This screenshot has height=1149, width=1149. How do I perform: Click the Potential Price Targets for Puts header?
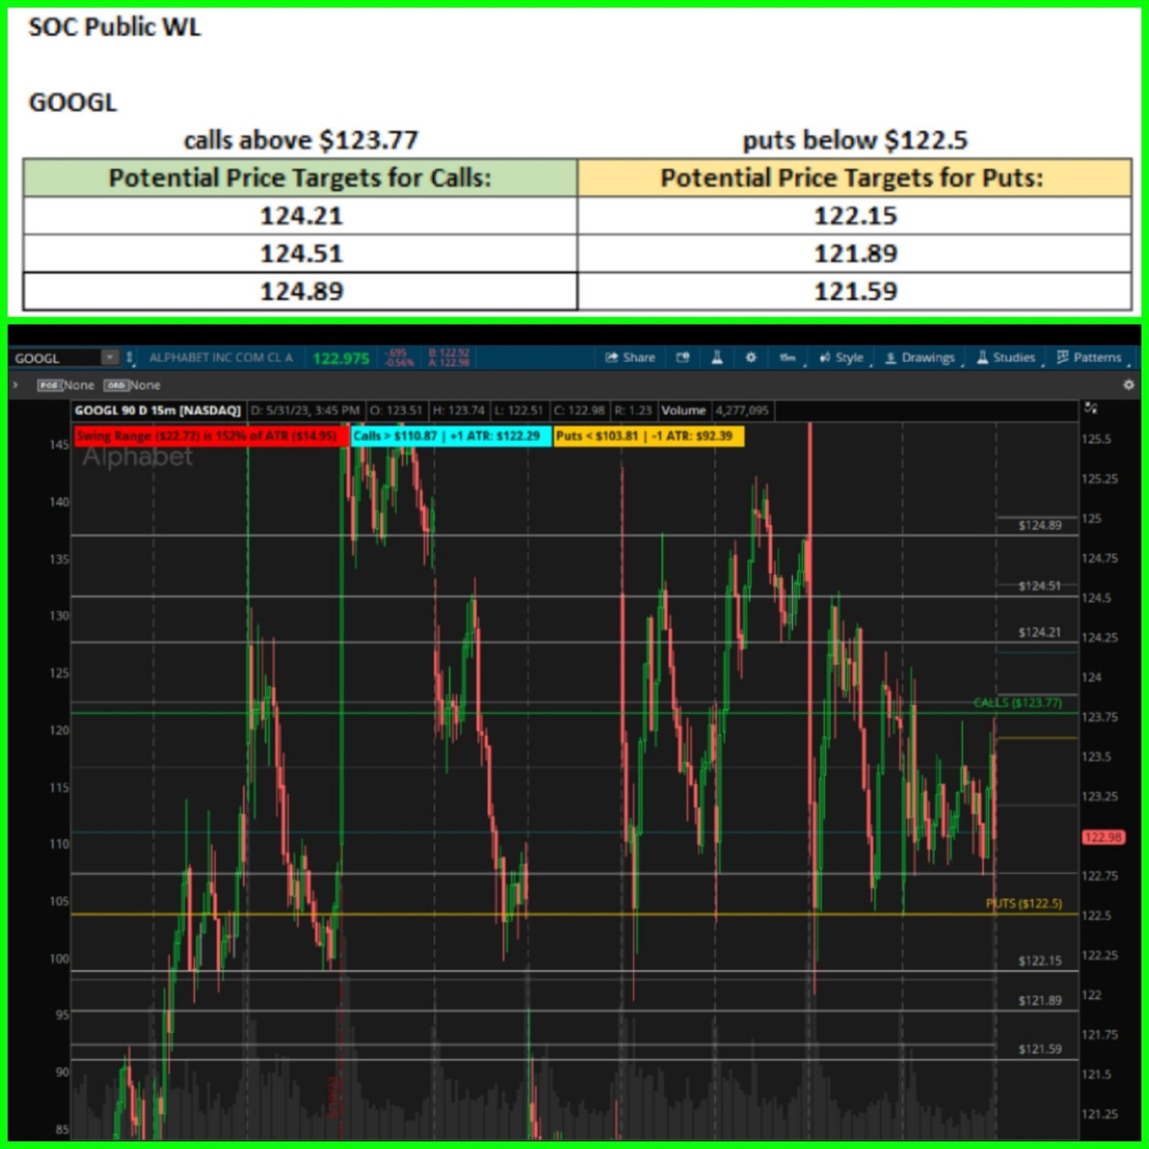pos(855,177)
